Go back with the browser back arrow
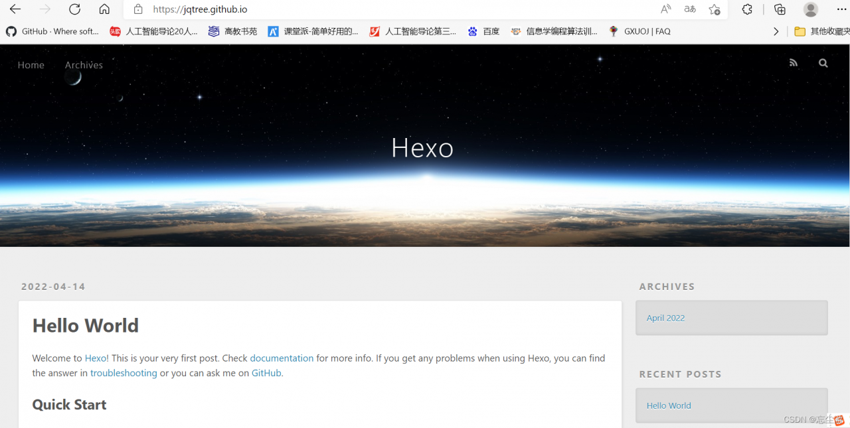Viewport: 850px width, 428px height. [15, 9]
